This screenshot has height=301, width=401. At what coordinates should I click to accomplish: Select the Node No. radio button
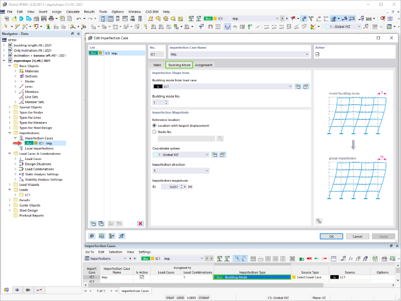(x=154, y=132)
